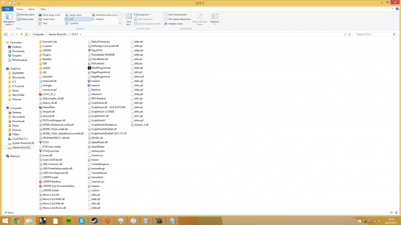This screenshot has width=401, height=225.
Task: Switch to large thumbnails view in status bar
Action: [397, 213]
